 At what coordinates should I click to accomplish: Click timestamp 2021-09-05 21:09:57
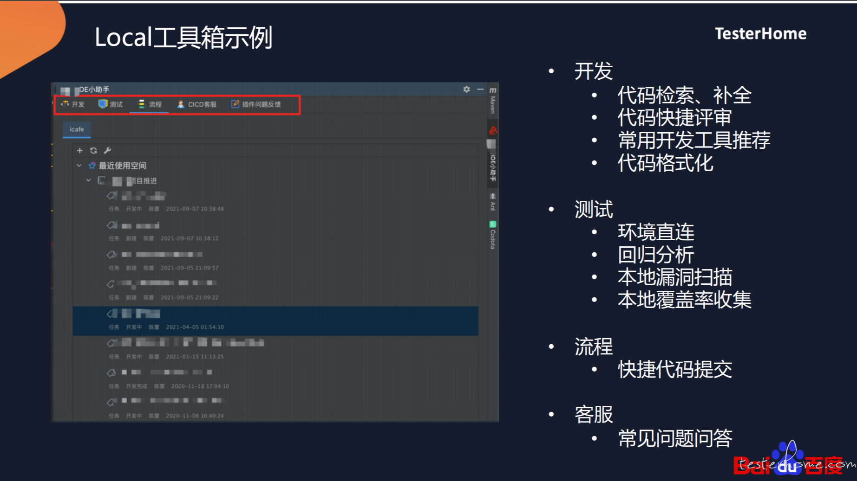(190, 268)
